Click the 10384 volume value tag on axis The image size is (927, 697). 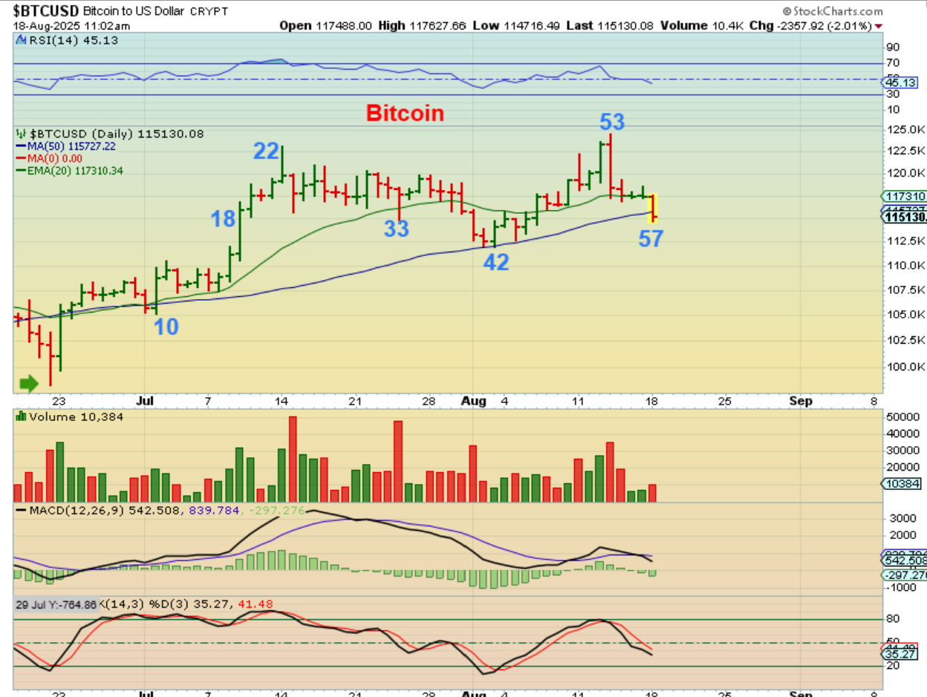point(900,484)
